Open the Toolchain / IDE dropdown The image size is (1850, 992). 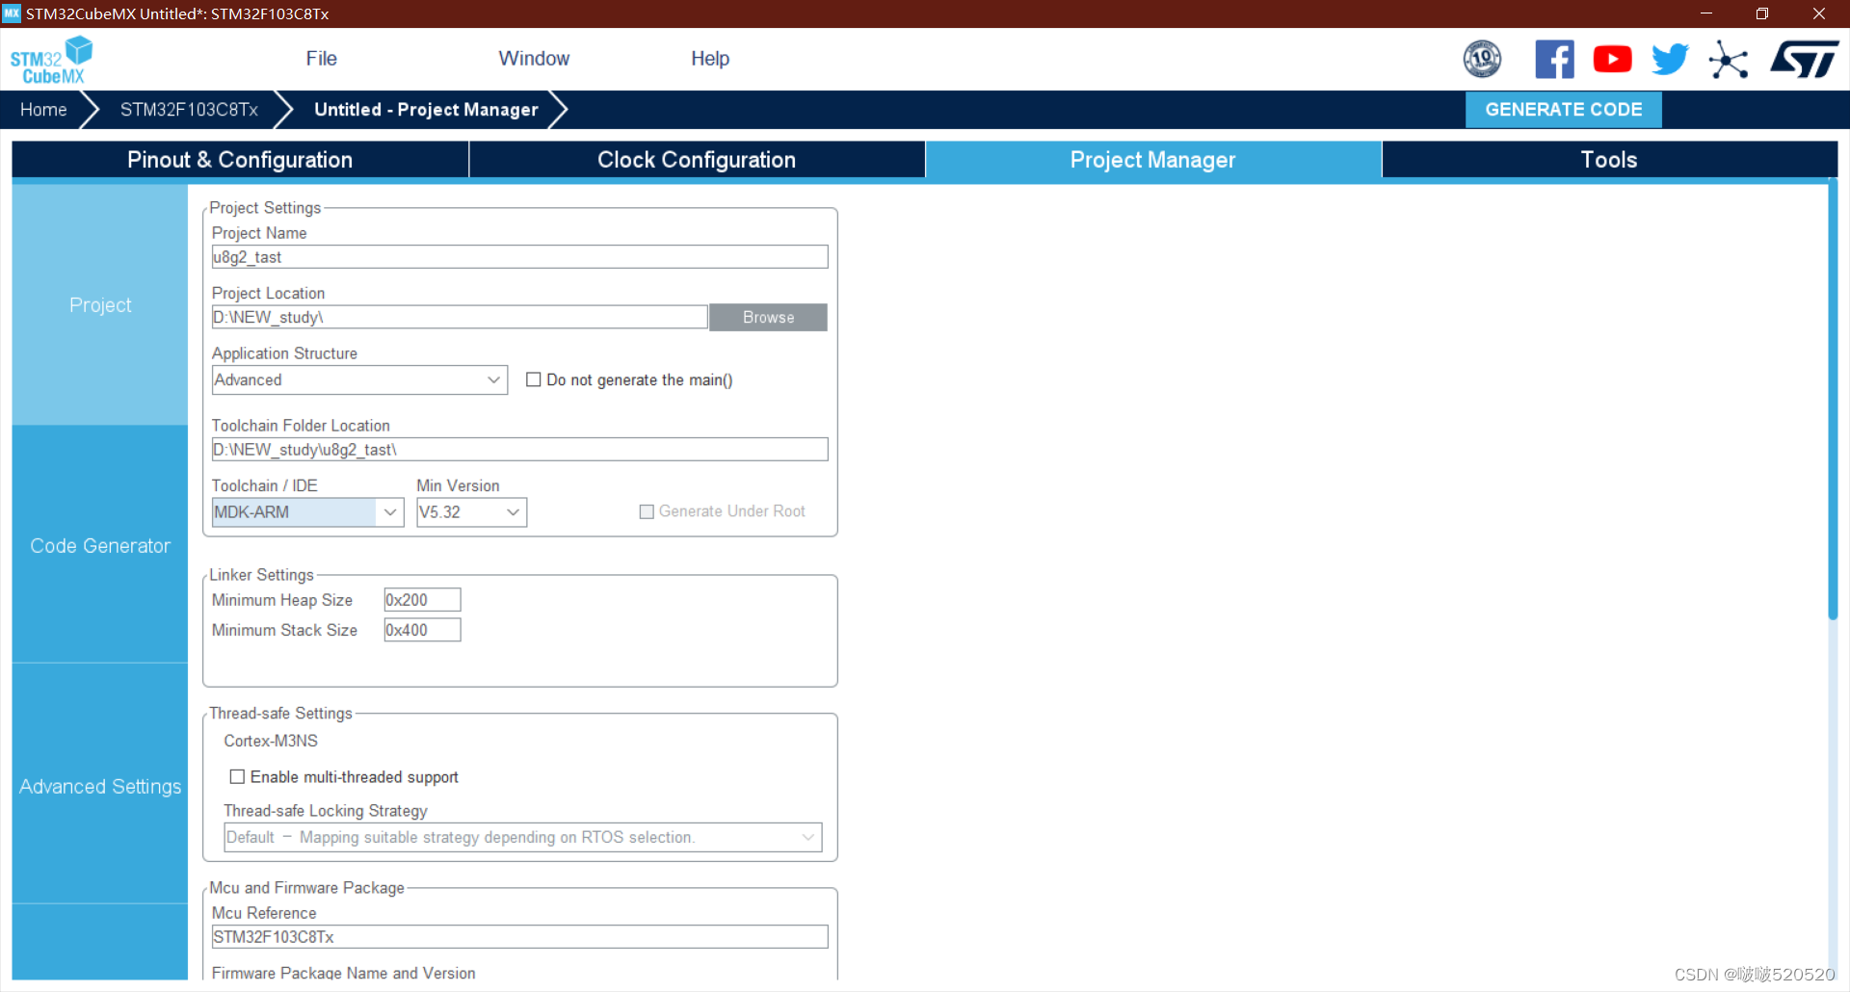[307, 511]
